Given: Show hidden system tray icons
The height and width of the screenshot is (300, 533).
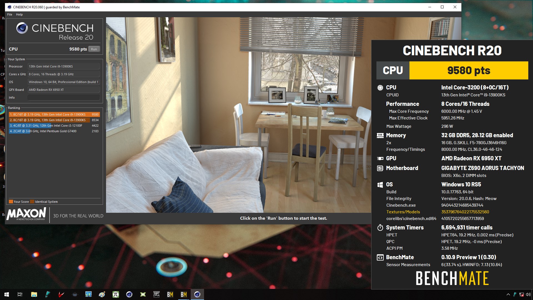Looking at the screenshot, I should [508, 294].
